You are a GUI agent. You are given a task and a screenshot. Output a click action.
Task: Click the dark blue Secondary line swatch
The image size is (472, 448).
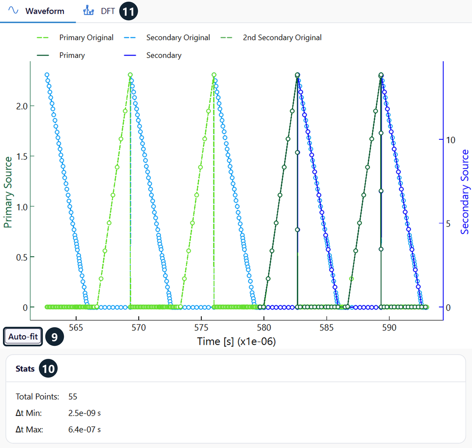tap(130, 55)
